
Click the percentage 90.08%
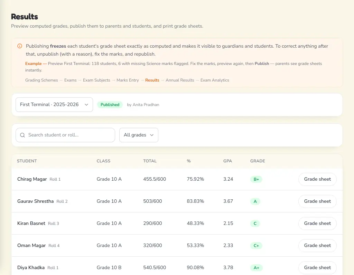[195, 267]
